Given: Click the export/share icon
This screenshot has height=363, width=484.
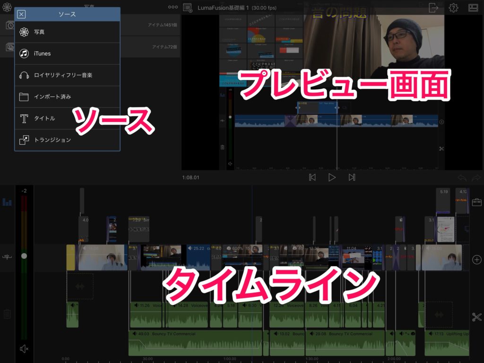Looking at the screenshot, I should pos(433,8).
